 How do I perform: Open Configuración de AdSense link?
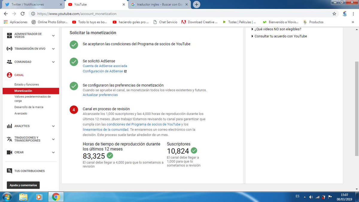(x=103, y=71)
